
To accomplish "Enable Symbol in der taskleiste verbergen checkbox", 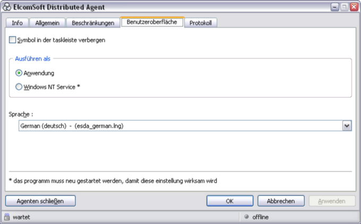I will click(12, 40).
